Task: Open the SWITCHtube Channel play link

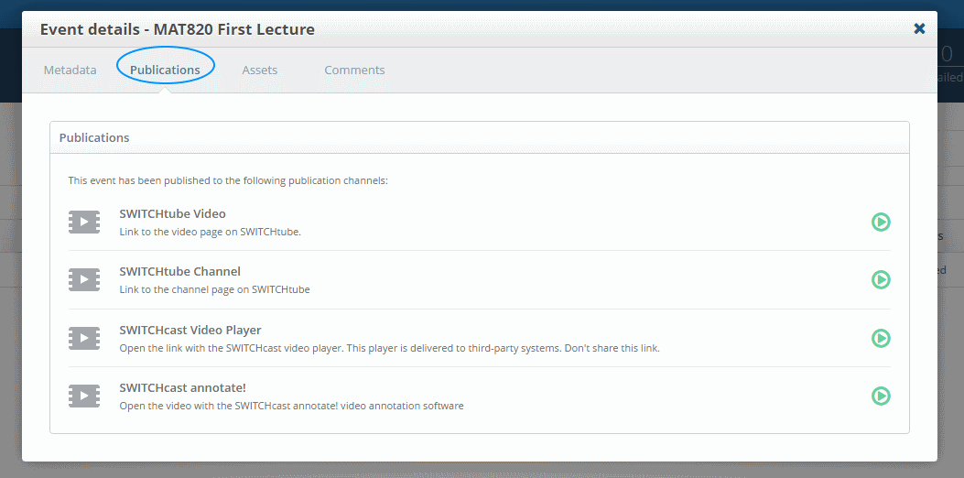Action: click(881, 280)
